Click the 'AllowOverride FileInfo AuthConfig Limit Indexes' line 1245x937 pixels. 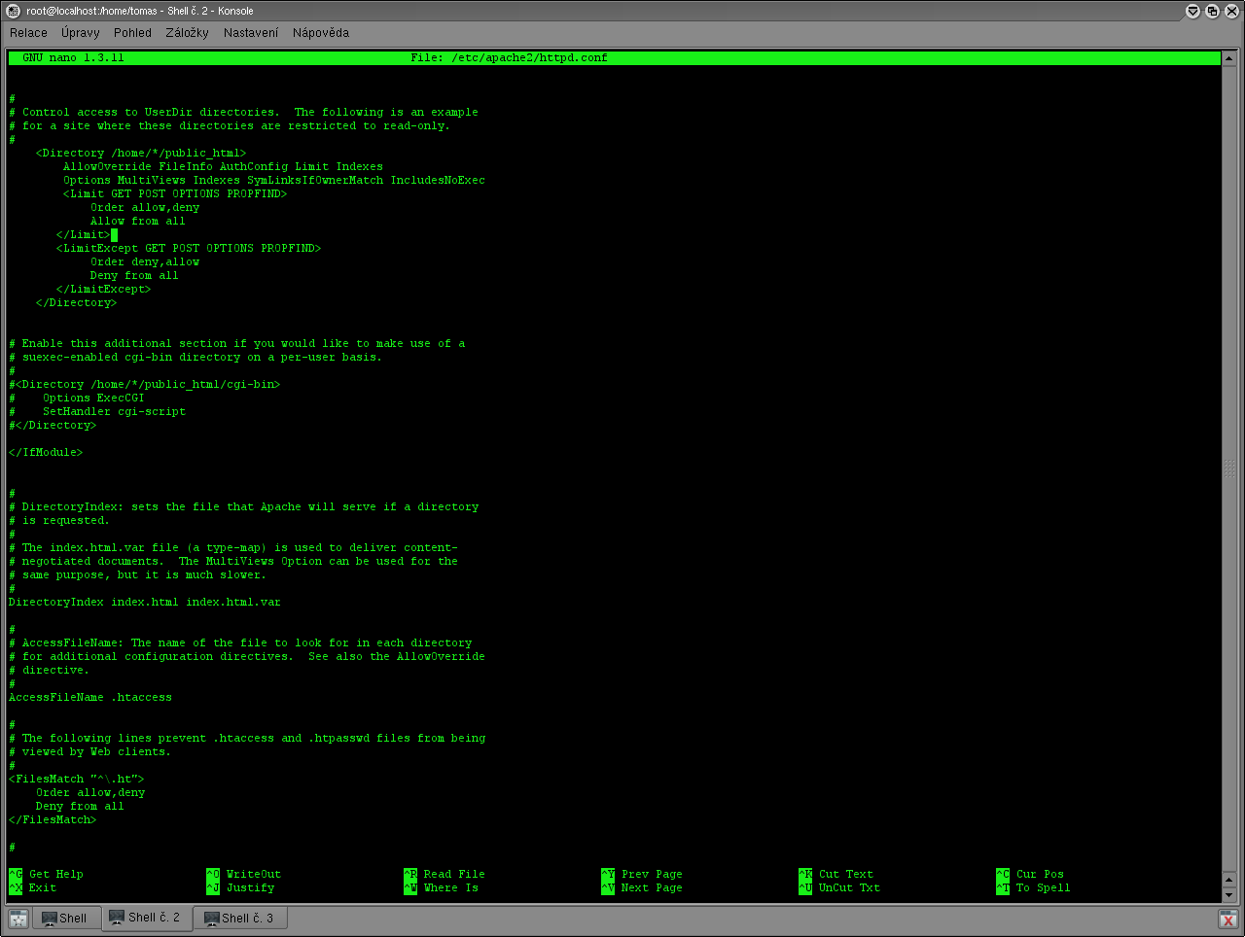(x=223, y=167)
